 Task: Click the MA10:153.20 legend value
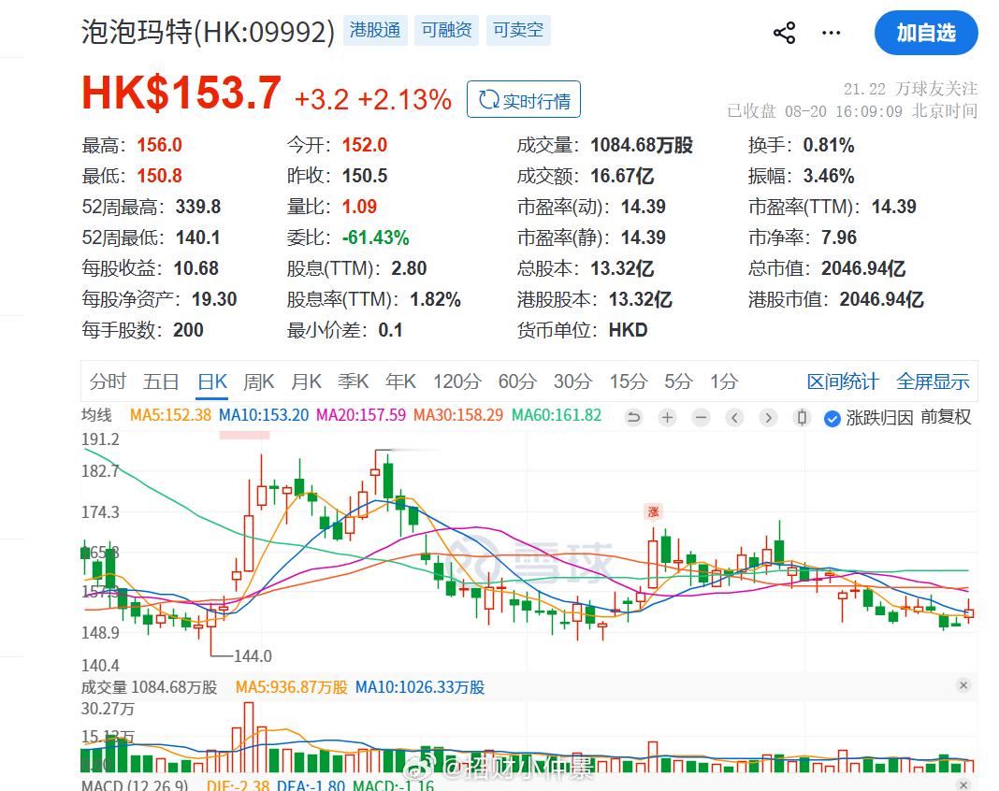(263, 415)
